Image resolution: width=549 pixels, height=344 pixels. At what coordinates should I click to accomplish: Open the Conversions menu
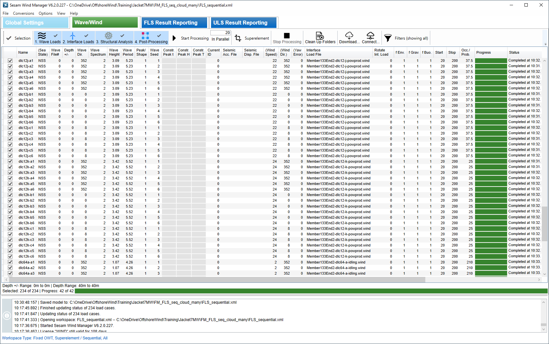pyautogui.click(x=23, y=13)
